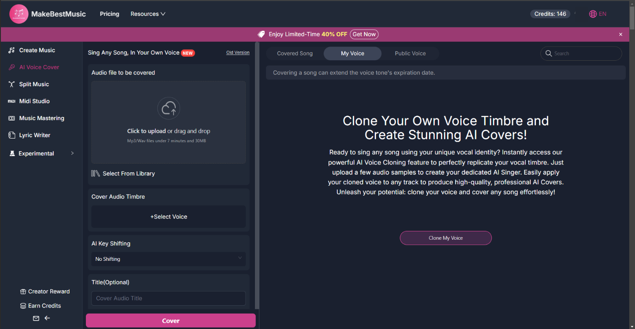Open Create Music from the sidebar

[x=37, y=50]
